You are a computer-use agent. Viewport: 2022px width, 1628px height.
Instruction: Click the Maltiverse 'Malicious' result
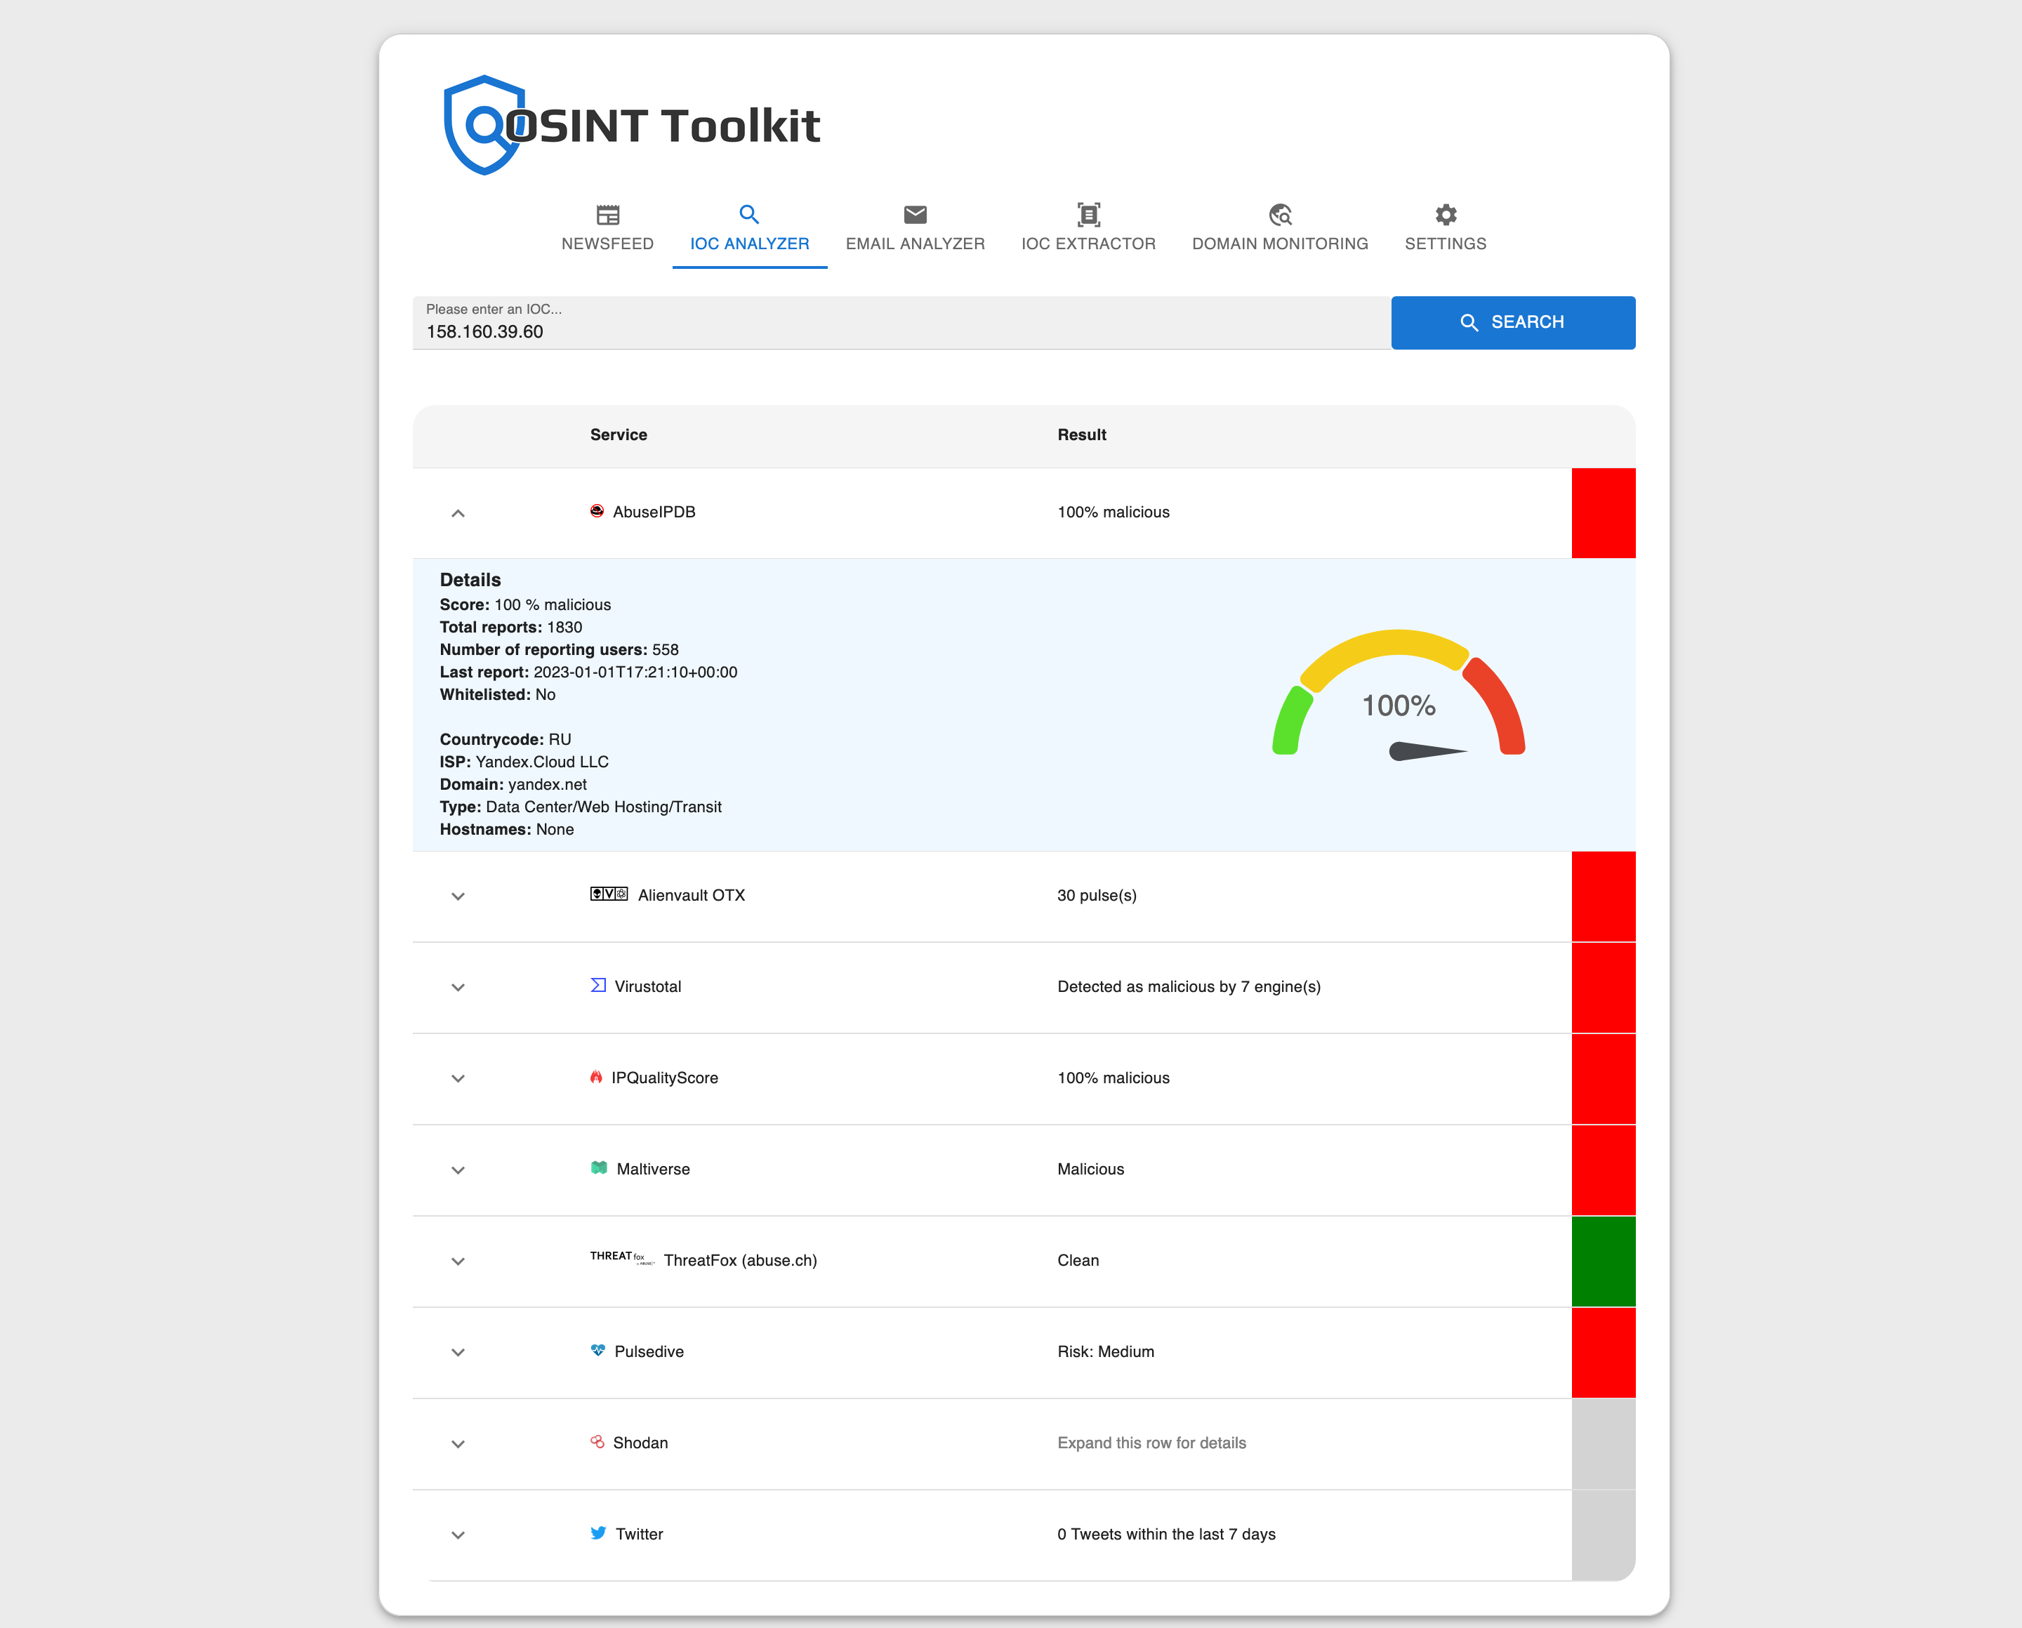click(x=1090, y=1170)
